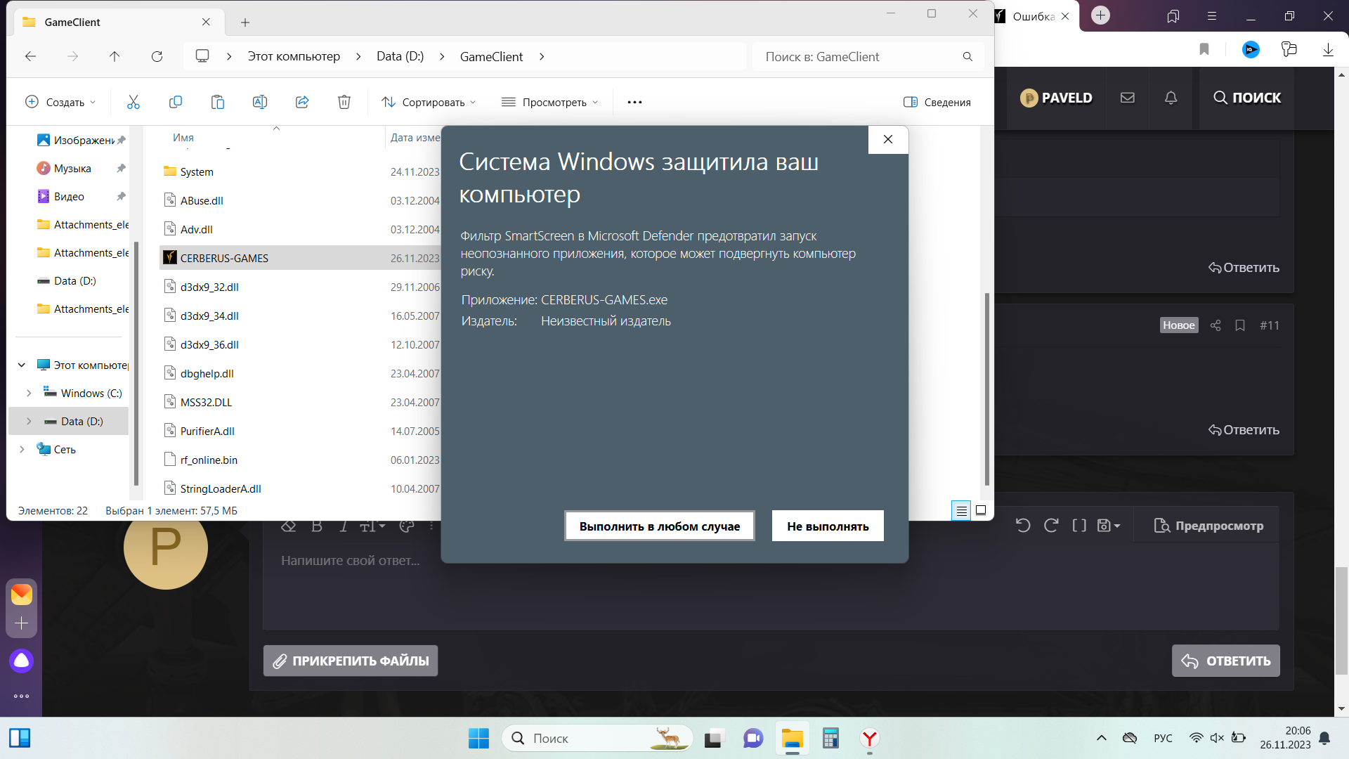Switch to details list view icon
This screenshot has height=759, width=1349.
(x=961, y=511)
